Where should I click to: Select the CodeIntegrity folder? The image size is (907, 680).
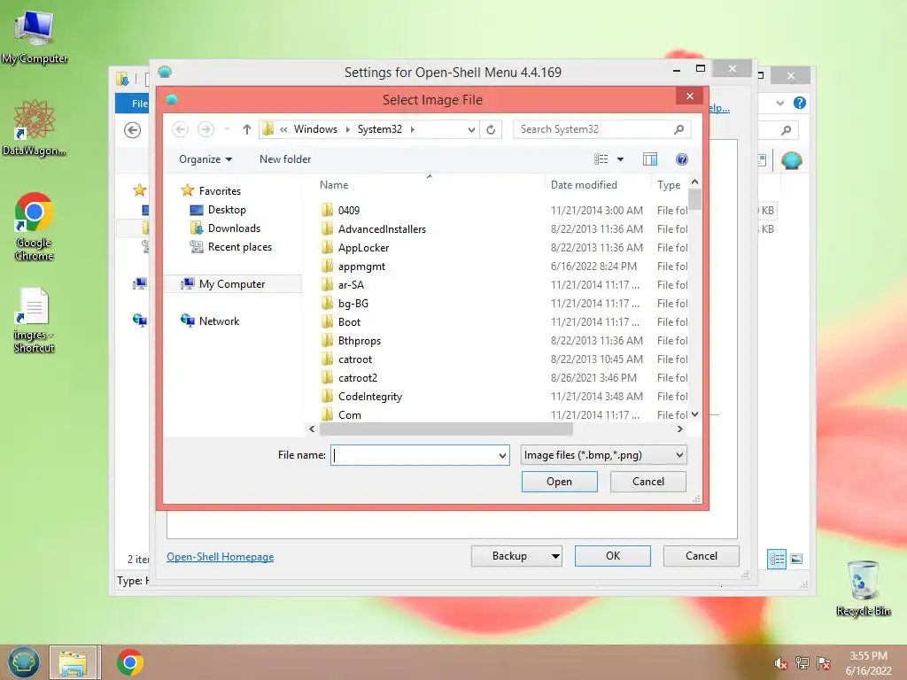(369, 396)
